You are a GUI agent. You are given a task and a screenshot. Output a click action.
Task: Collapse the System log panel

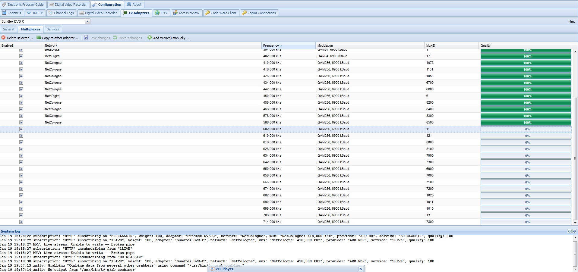[569, 231]
